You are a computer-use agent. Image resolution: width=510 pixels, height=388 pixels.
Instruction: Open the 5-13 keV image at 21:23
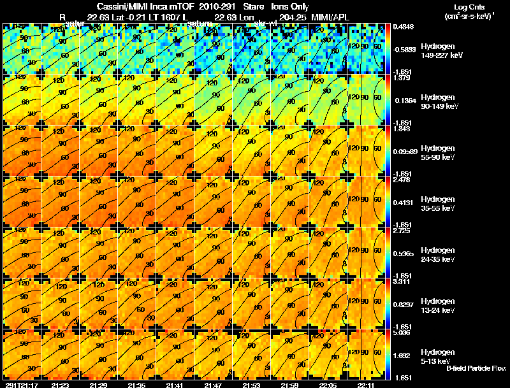pyautogui.click(x=61, y=354)
